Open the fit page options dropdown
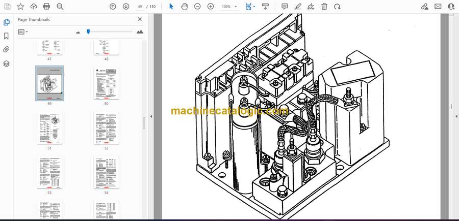The width and height of the screenshot is (459, 221). pos(249,7)
